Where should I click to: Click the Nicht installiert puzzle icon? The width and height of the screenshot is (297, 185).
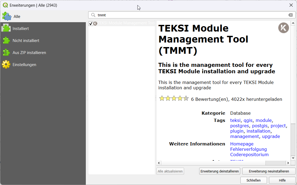coord(6,41)
